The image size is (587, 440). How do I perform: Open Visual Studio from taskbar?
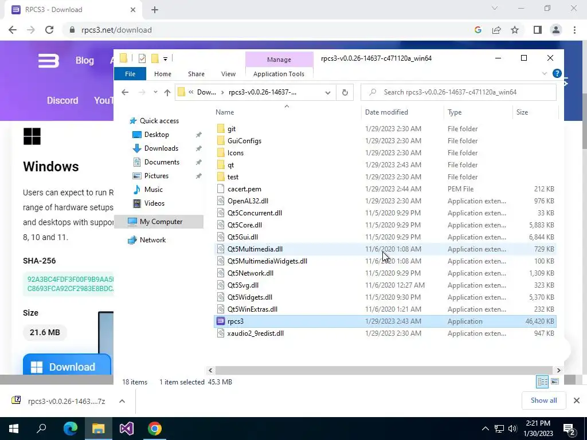pos(127,429)
